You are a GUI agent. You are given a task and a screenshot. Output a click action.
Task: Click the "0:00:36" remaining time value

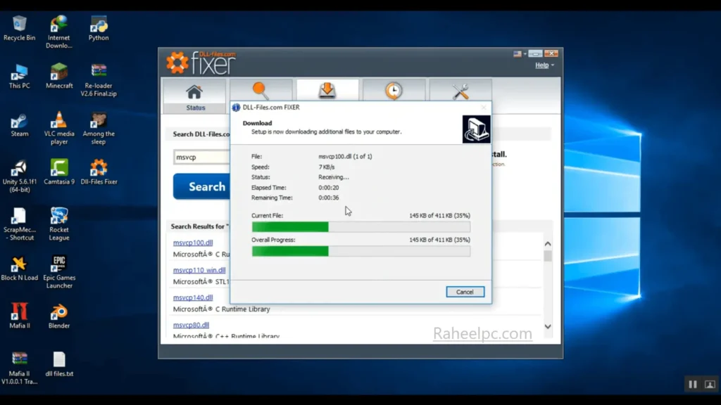point(328,198)
